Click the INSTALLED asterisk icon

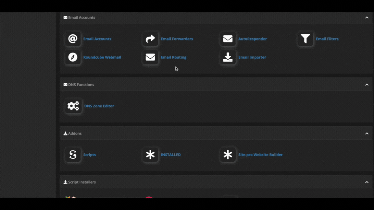[x=150, y=155]
